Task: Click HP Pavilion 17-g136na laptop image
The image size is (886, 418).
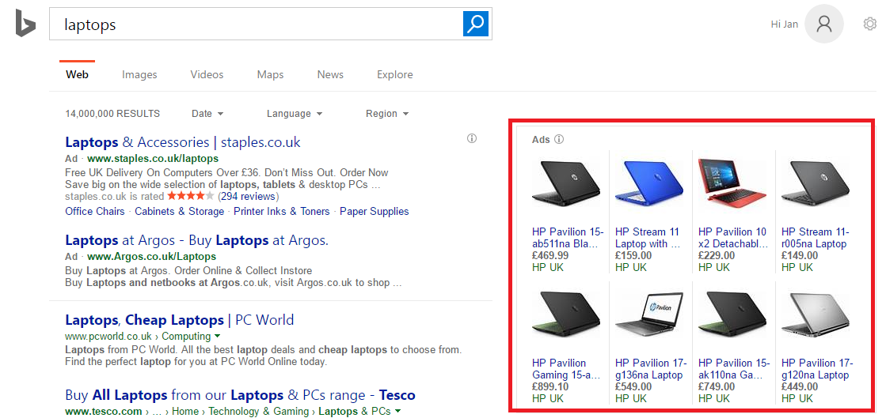Action: pyautogui.click(x=650, y=314)
